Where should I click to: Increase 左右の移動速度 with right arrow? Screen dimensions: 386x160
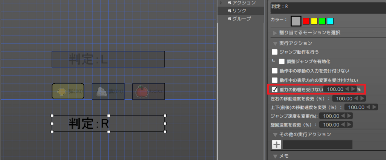tap(362, 99)
